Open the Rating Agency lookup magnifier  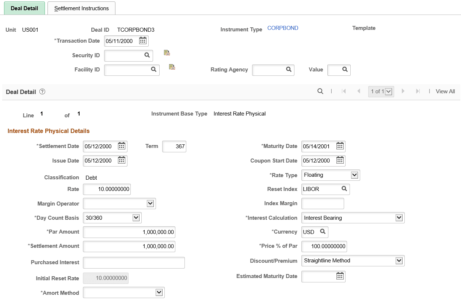(x=289, y=70)
